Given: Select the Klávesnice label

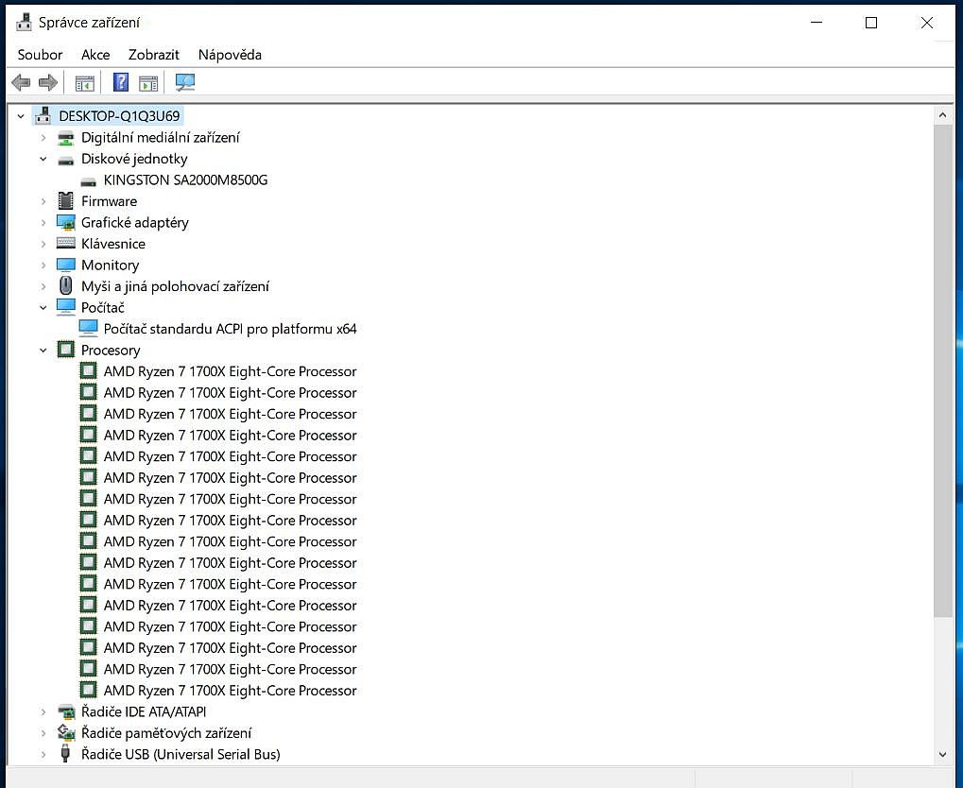Looking at the screenshot, I should (113, 244).
